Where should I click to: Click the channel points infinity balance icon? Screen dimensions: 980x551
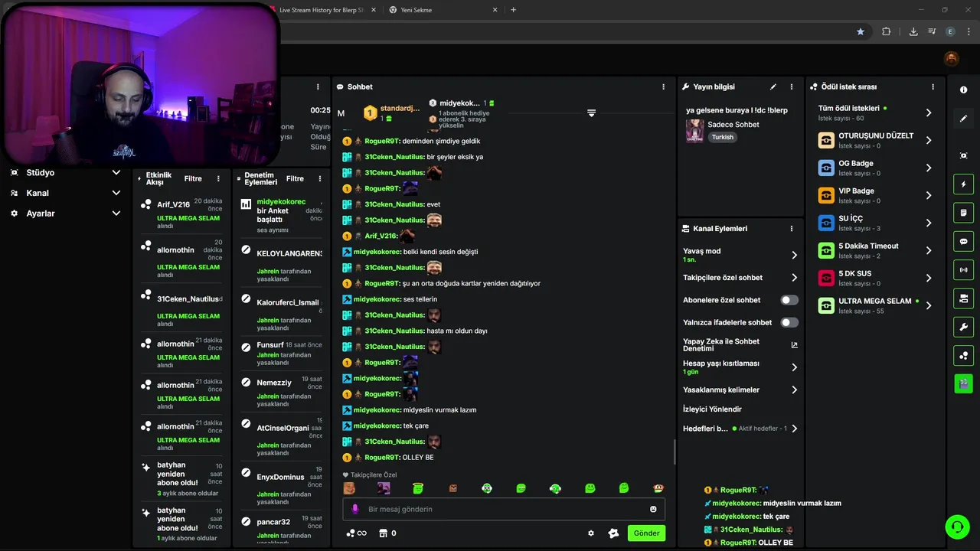tap(357, 533)
